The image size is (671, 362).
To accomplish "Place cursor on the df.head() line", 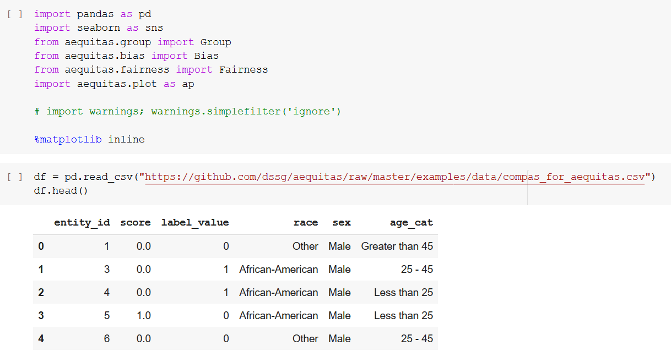I will (61, 191).
